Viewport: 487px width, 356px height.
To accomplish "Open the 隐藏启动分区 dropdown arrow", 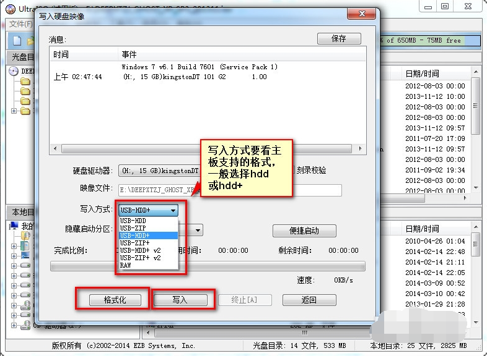I will (x=197, y=230).
